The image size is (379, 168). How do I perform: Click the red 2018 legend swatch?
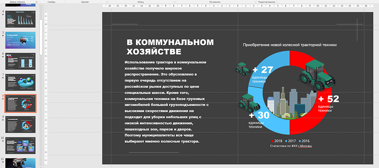pos(272,141)
